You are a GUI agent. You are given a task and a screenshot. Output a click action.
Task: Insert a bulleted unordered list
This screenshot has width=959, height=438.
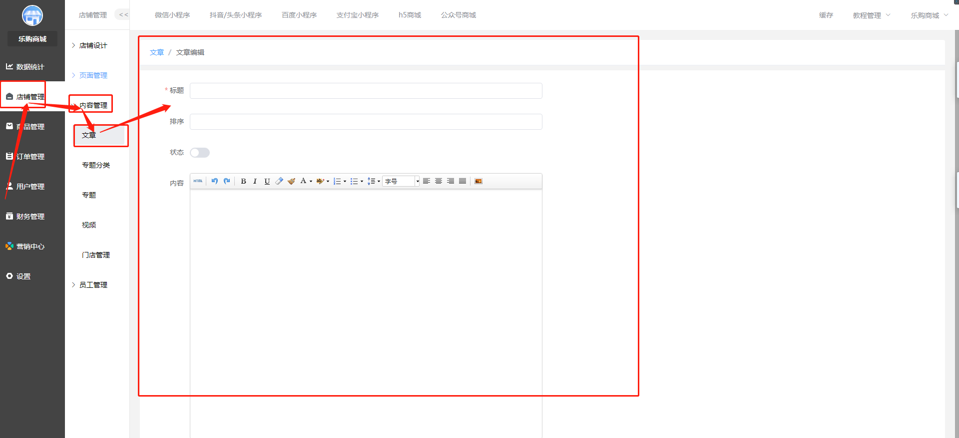click(x=354, y=181)
